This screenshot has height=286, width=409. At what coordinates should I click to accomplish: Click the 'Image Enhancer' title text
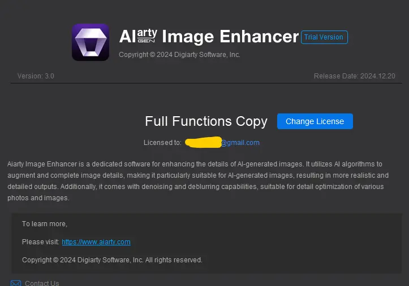click(x=230, y=37)
